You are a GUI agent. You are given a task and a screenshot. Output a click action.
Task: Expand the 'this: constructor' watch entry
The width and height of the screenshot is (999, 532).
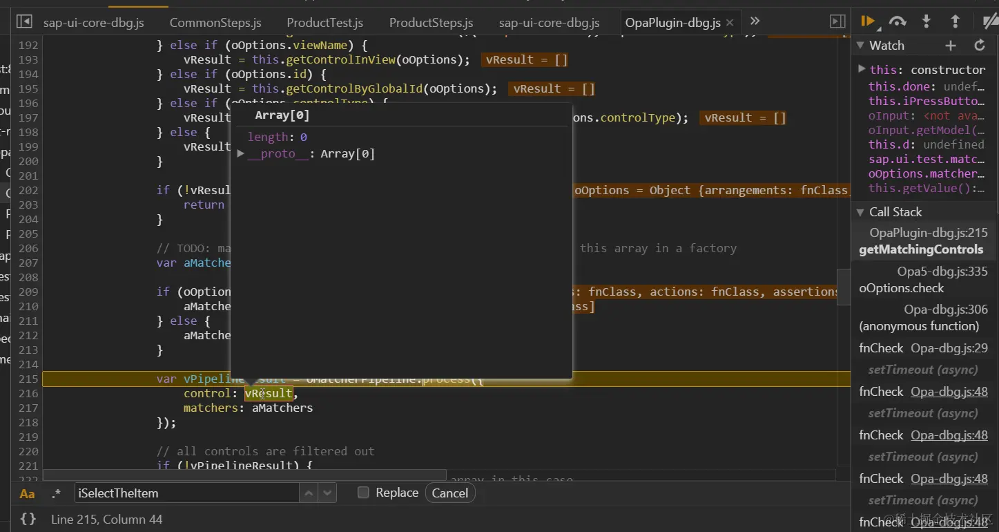862,69
